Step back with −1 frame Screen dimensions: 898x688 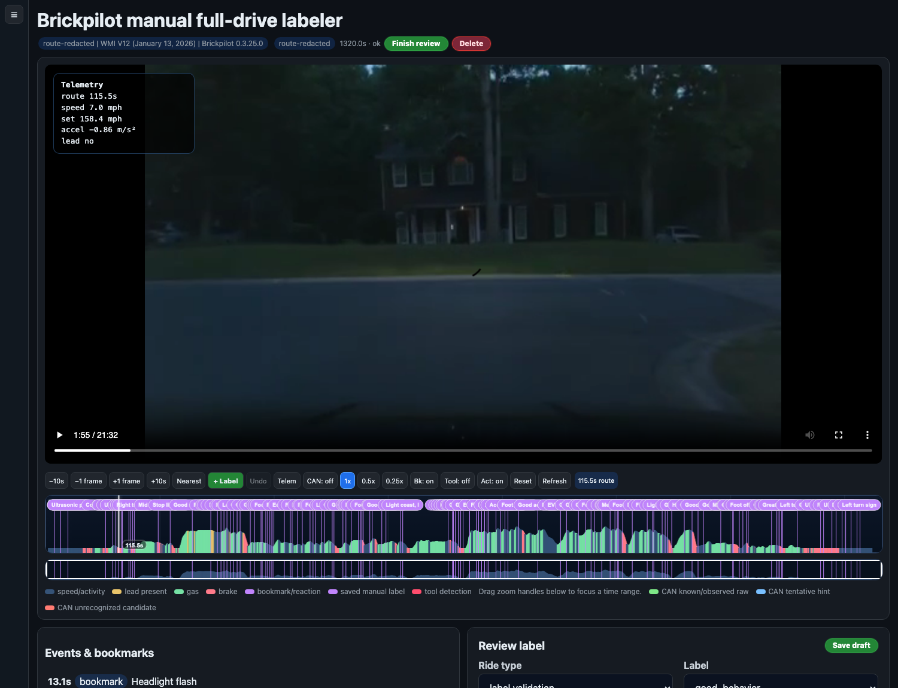click(89, 481)
